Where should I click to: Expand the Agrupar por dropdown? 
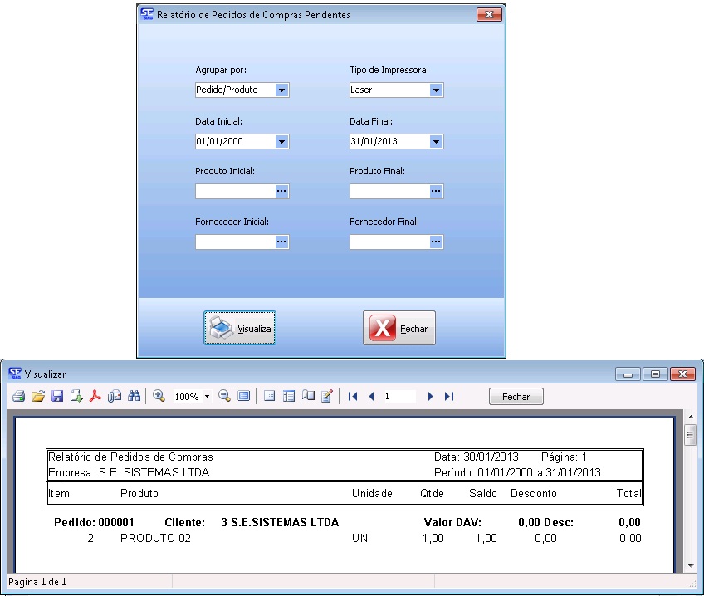click(x=281, y=90)
